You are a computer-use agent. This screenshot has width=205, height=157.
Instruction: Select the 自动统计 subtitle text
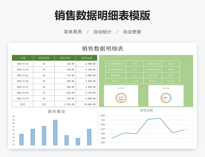(102, 32)
